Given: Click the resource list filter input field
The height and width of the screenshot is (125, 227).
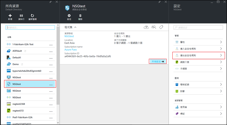Looking at the screenshot, I should (x=30, y=28).
